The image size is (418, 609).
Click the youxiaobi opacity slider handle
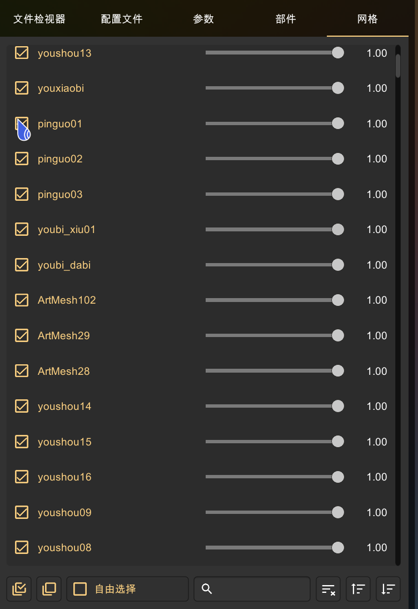(x=338, y=88)
